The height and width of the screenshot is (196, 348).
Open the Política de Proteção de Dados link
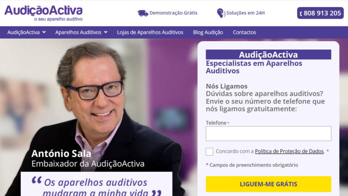pos(289,151)
